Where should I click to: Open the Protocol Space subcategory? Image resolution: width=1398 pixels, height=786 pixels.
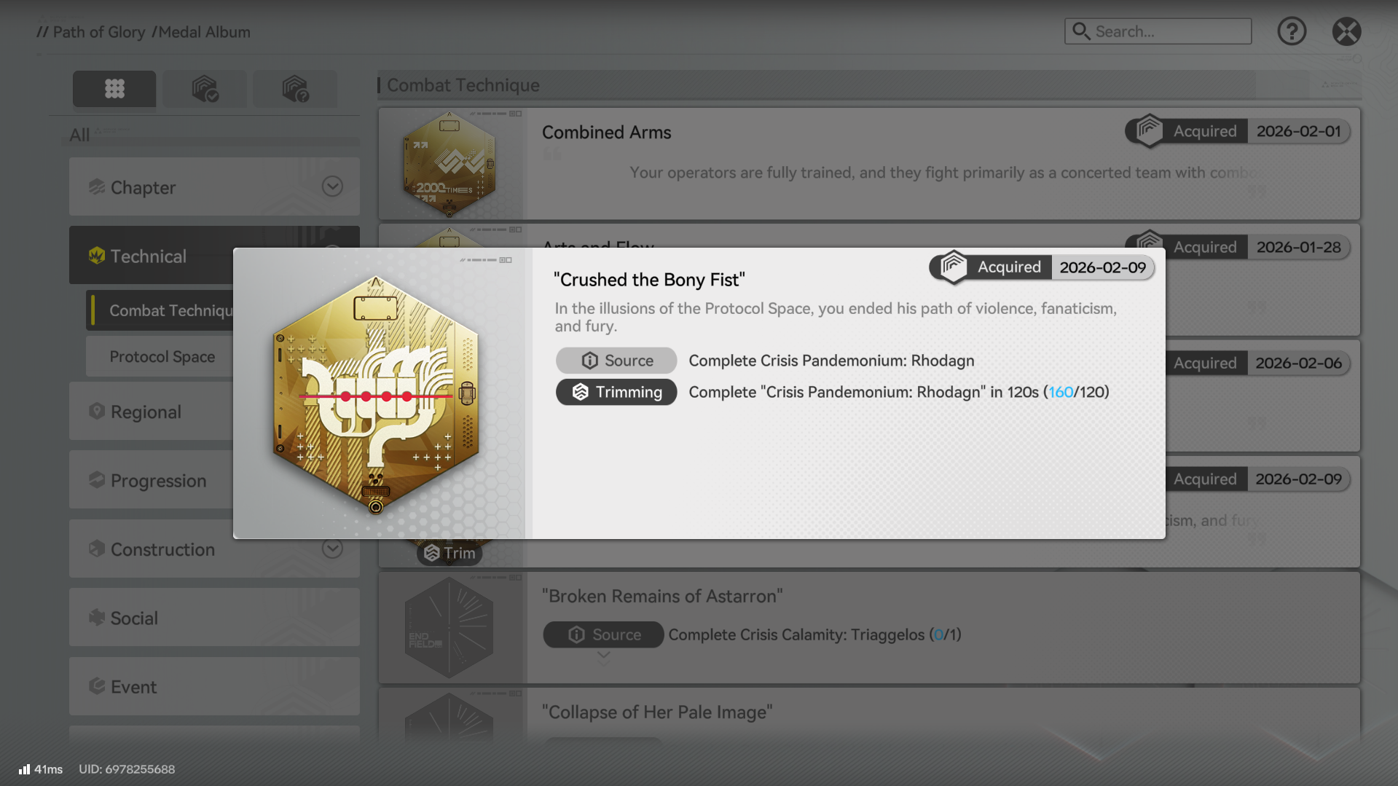click(162, 357)
